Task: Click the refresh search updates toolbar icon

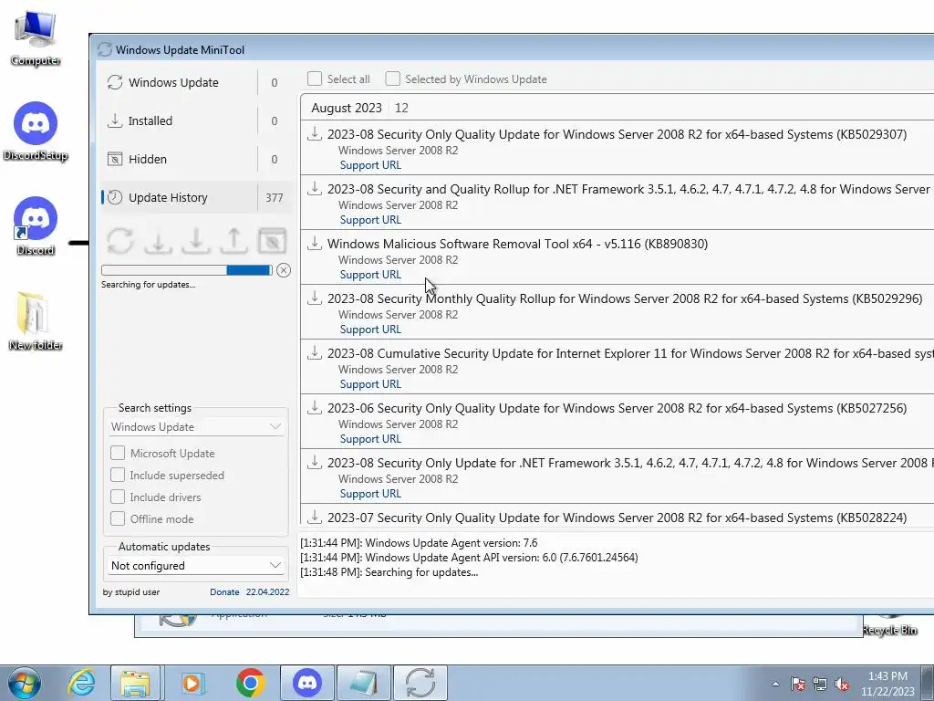Action: 120,241
